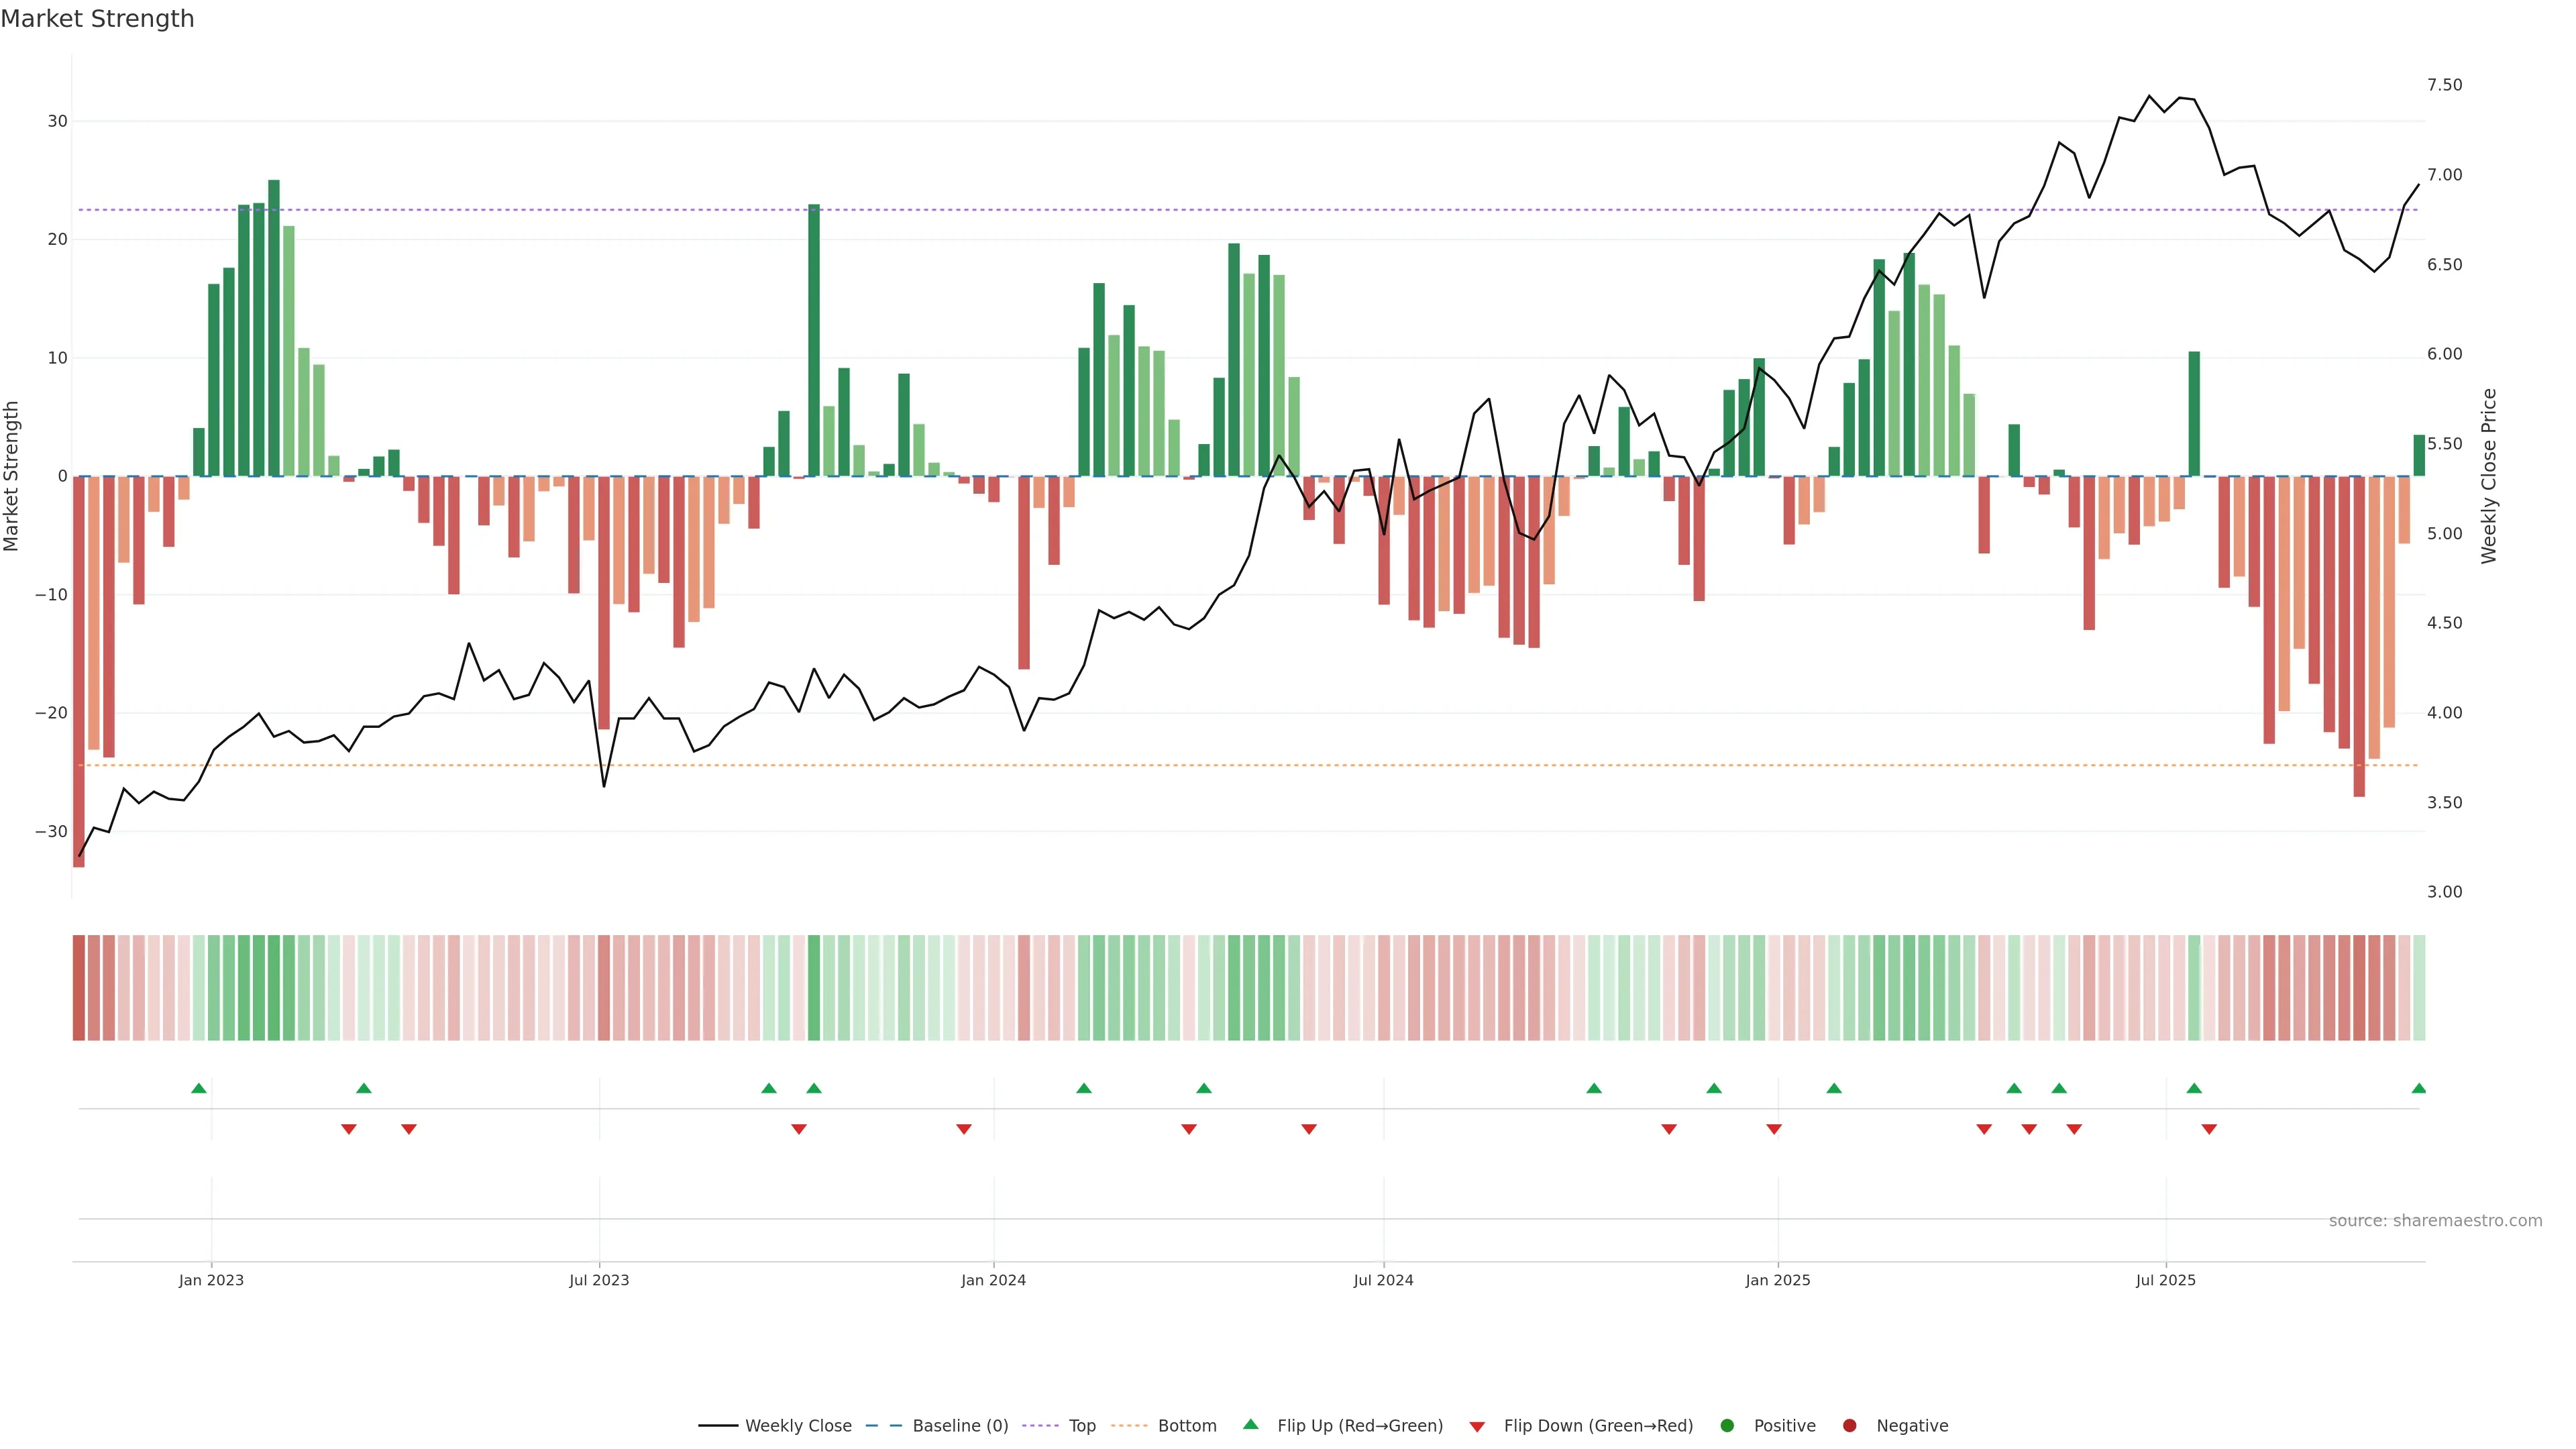Screen dimensions: 2576x1449
Task: Click Positive green circle legend icon
Action: click(1727, 1426)
